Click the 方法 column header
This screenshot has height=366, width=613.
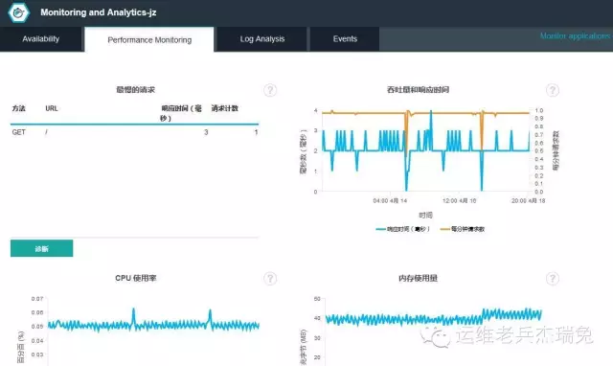click(x=18, y=108)
